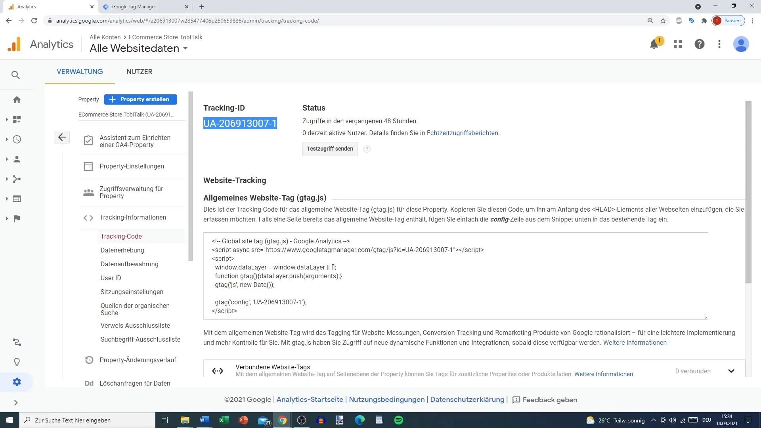
Task: Switch to the NUTZER tab
Action: [x=139, y=72]
